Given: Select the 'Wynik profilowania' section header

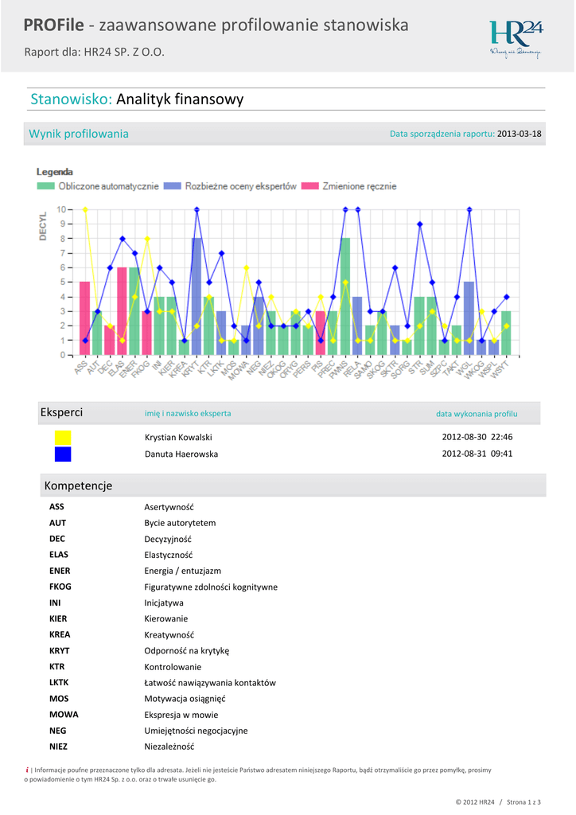Looking at the screenshot, I should (79, 134).
